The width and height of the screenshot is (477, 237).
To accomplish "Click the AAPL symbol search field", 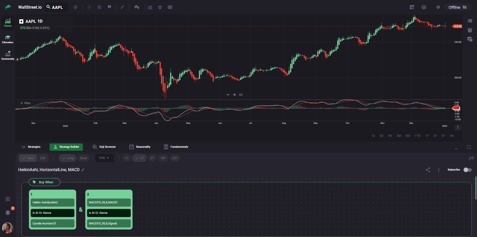I will 57,7.
